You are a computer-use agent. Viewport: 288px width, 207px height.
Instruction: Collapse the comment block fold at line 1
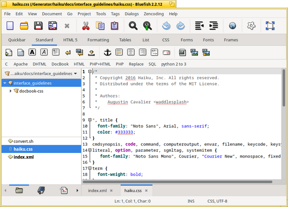(90, 71)
